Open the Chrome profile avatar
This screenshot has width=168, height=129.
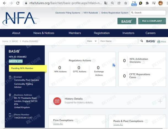(x=161, y=3)
